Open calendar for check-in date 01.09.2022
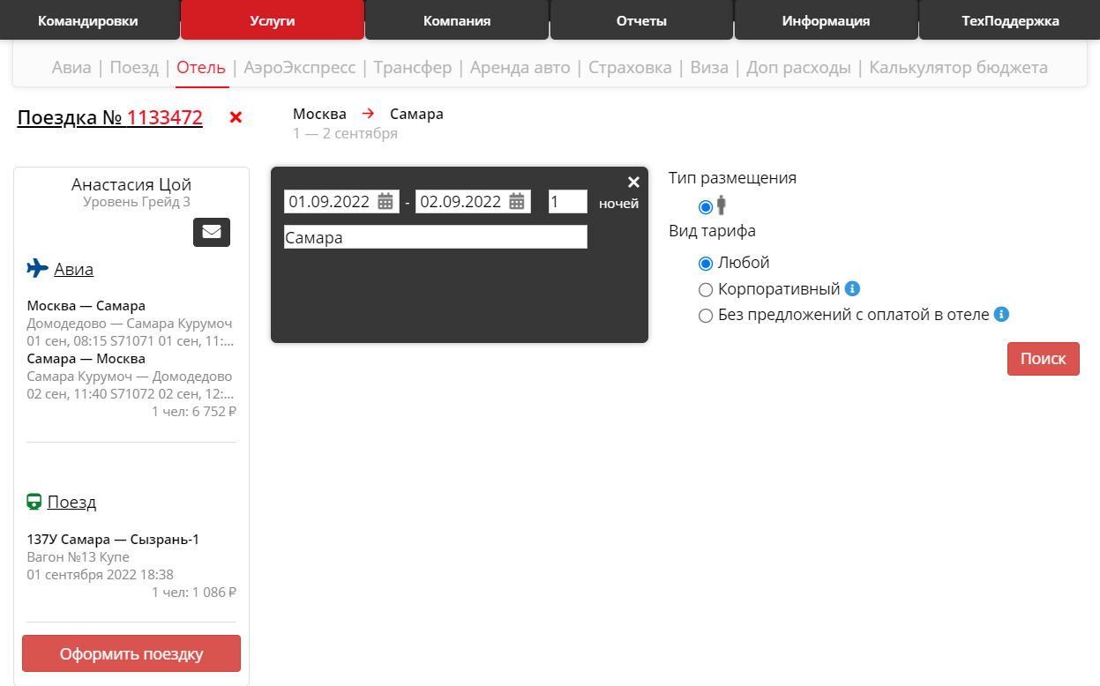 pos(385,201)
